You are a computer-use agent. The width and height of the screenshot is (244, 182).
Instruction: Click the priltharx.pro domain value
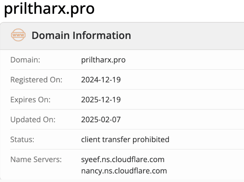(x=103, y=60)
